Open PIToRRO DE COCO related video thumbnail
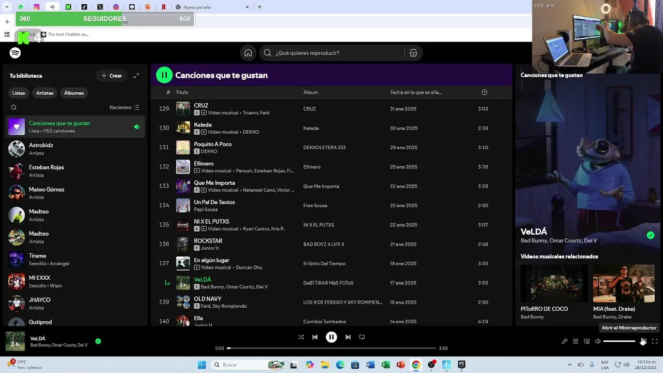Screen dimensions: 663x373 (554, 283)
